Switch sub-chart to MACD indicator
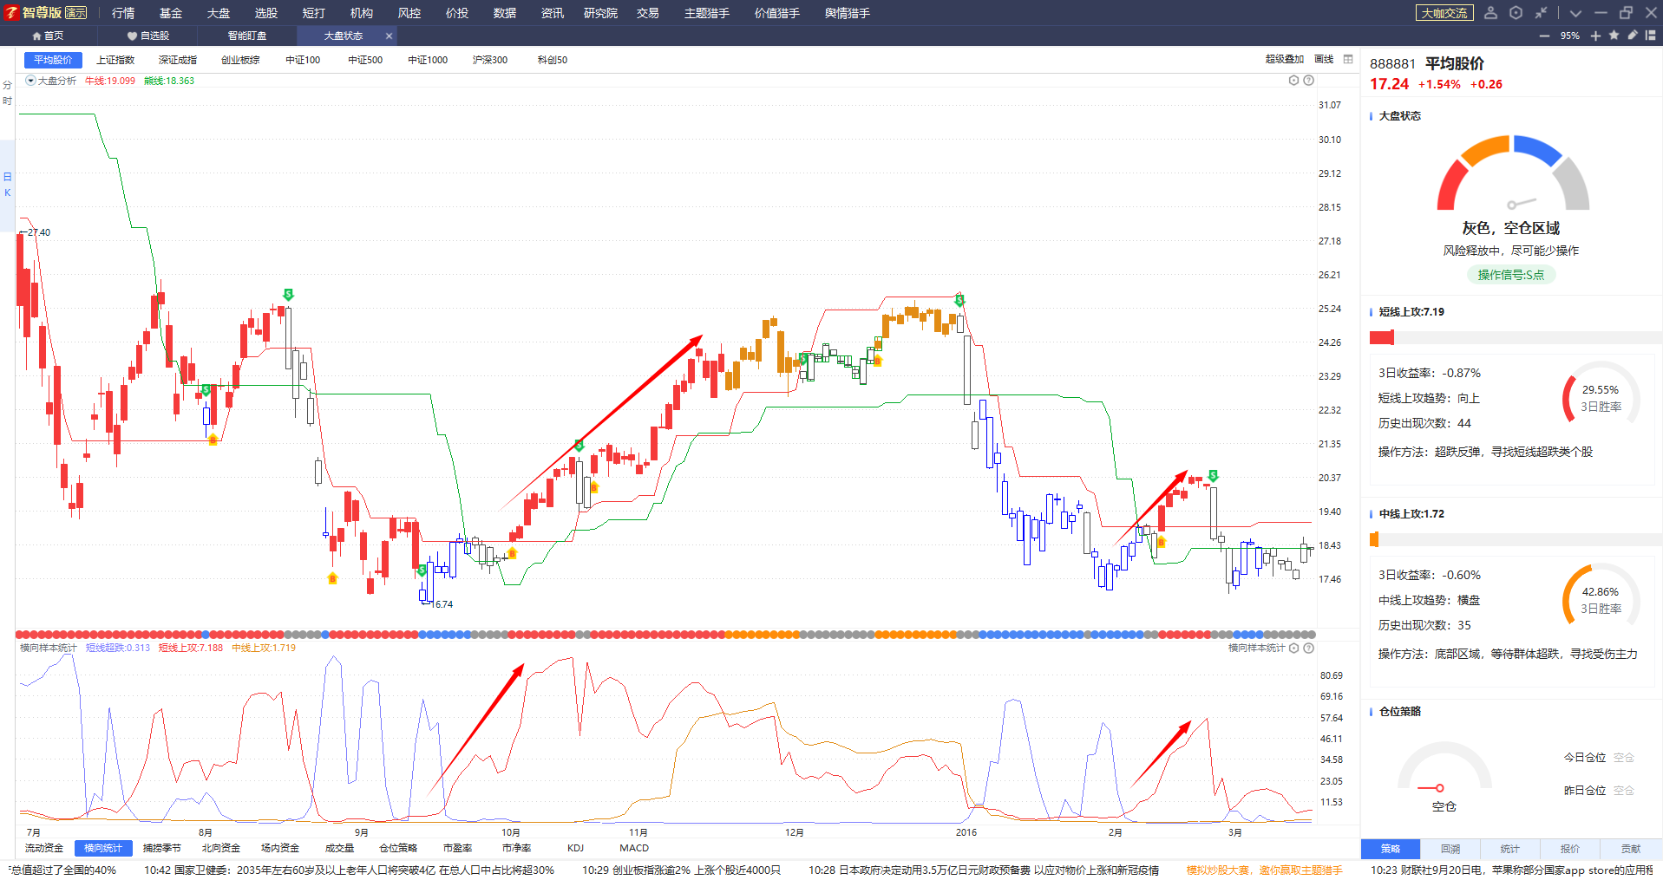This screenshot has height=880, width=1663. coord(634,848)
